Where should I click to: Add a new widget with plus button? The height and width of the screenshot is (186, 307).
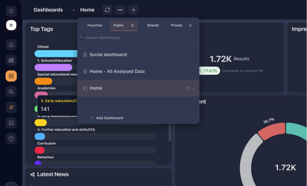(x=133, y=10)
